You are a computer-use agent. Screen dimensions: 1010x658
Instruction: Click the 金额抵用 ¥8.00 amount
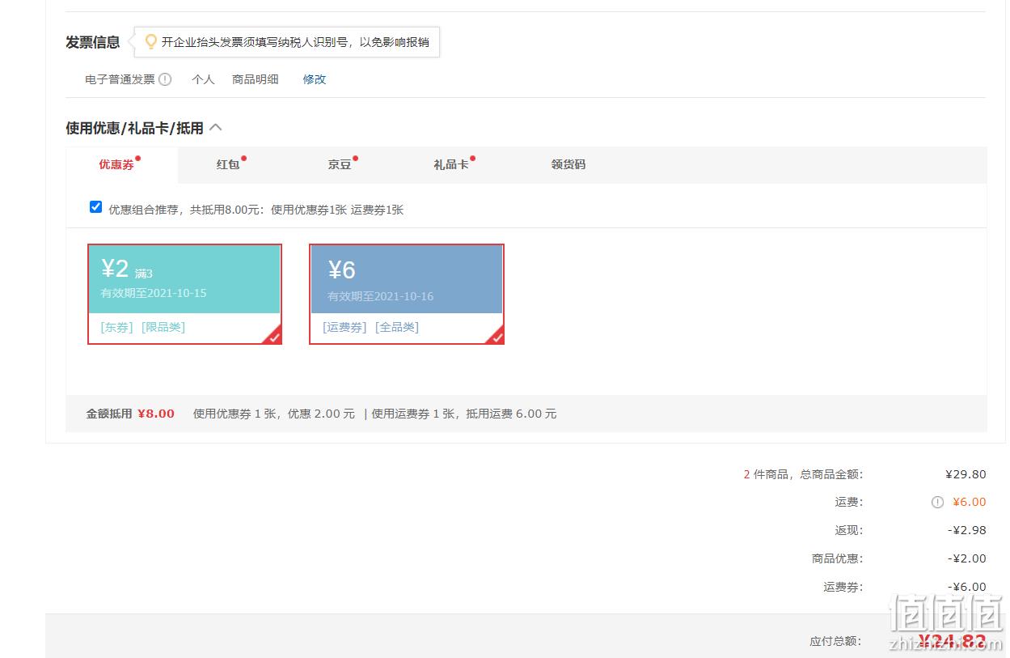coord(156,414)
